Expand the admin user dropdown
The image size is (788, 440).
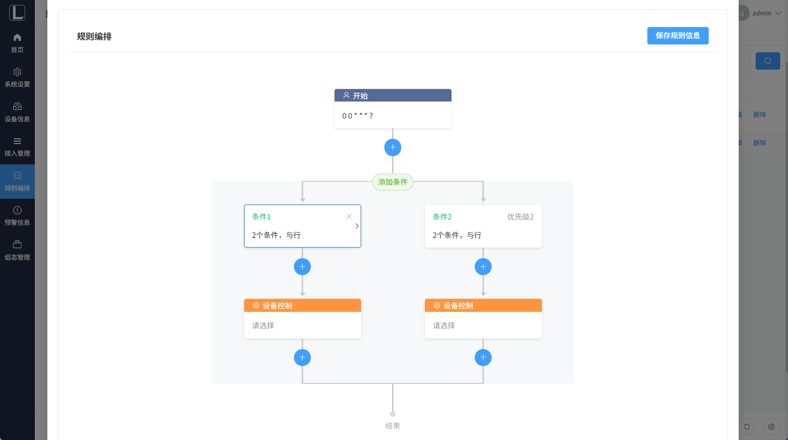click(x=766, y=14)
